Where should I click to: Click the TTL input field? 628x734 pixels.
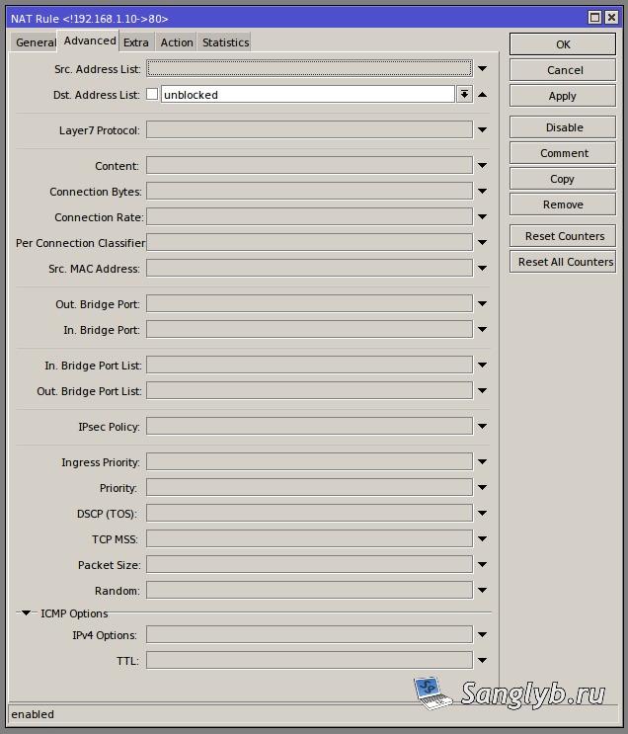pyautogui.click(x=309, y=661)
